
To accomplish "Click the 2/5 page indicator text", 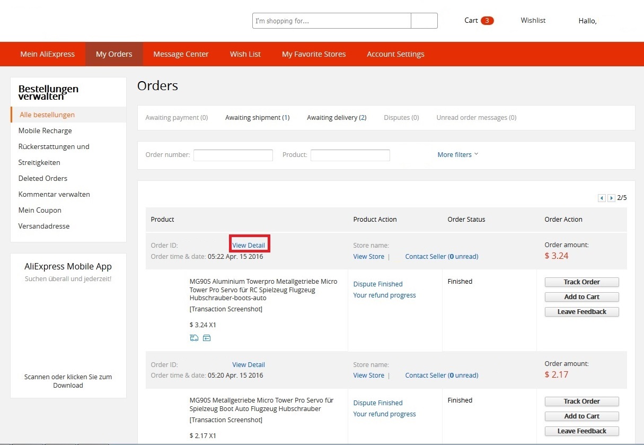I will [622, 198].
